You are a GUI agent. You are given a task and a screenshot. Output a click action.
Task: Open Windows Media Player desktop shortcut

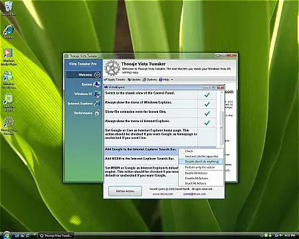(x=9, y=57)
